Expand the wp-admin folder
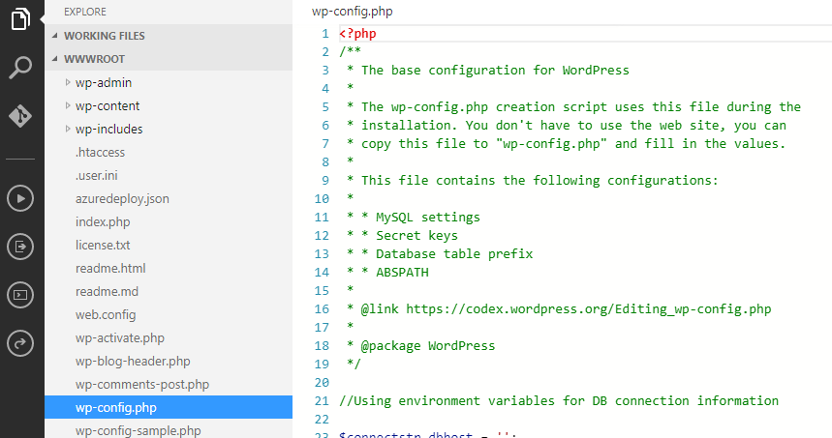Image resolution: width=832 pixels, height=438 pixels. [x=103, y=82]
